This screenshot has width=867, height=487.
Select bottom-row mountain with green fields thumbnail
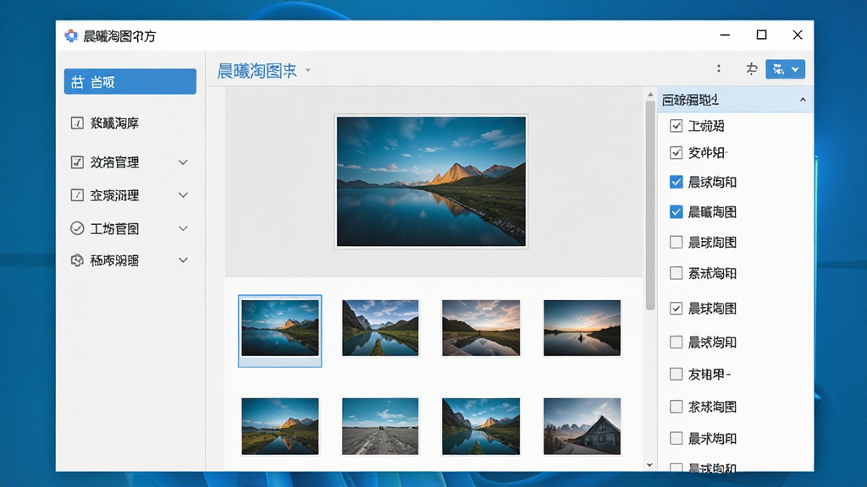(x=279, y=426)
